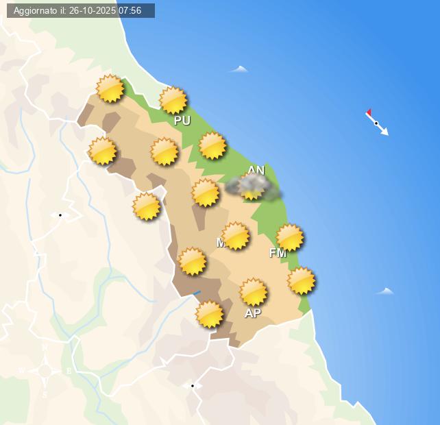Click the cloudy weather icon at AN
Screen dimensions: 440x425
253,186
